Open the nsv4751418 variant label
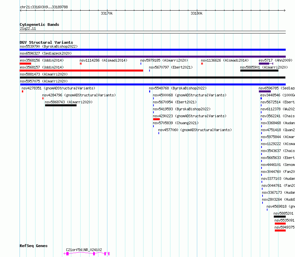The height and width of the screenshot is (257, 295). click(278, 130)
